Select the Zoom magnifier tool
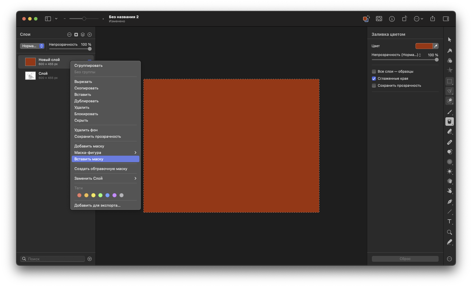Screen dimensions: 472x287 point(449,232)
